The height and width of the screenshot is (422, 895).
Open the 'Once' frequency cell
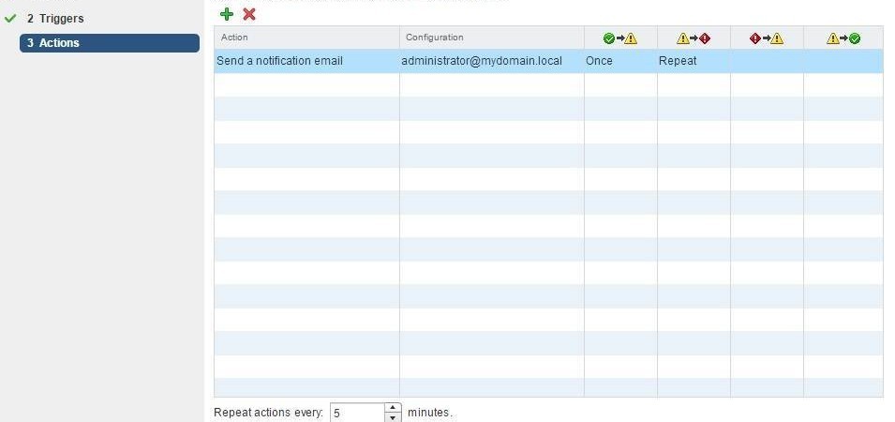tap(620, 61)
